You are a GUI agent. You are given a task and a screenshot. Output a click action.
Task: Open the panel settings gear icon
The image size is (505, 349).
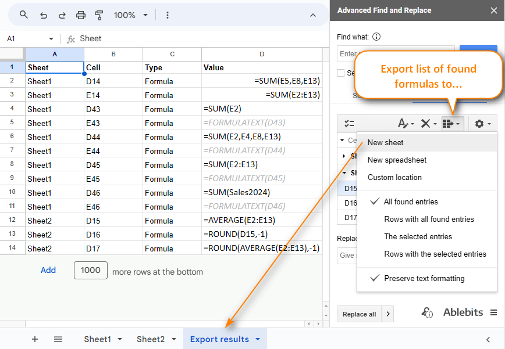point(481,123)
